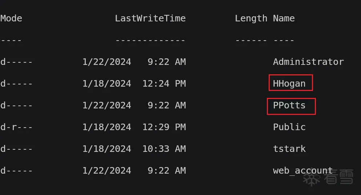The height and width of the screenshot is (195, 361).
Task: Click the Administrator directory name
Action: click(x=308, y=62)
